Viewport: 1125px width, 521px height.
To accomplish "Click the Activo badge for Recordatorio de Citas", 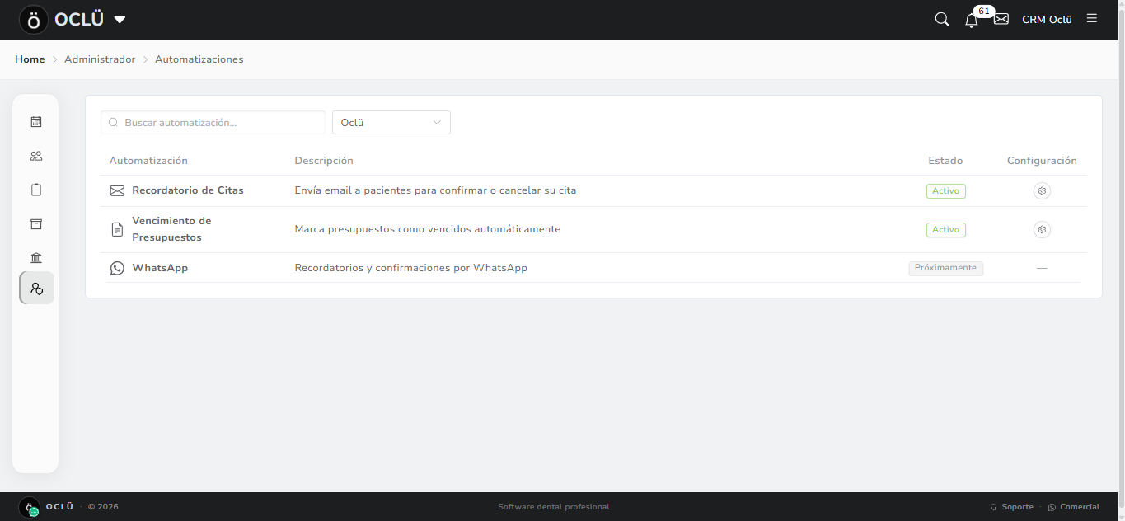I will 945,190.
